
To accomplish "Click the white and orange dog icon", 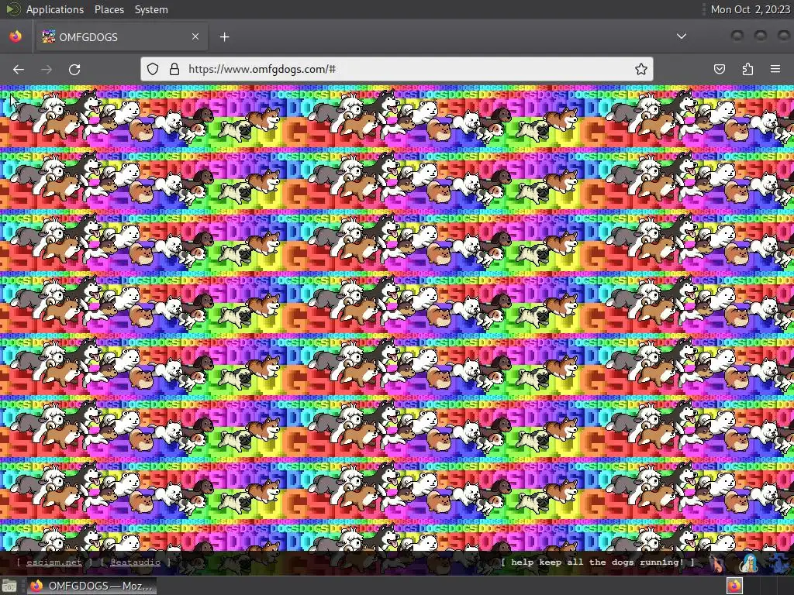I will (x=750, y=562).
